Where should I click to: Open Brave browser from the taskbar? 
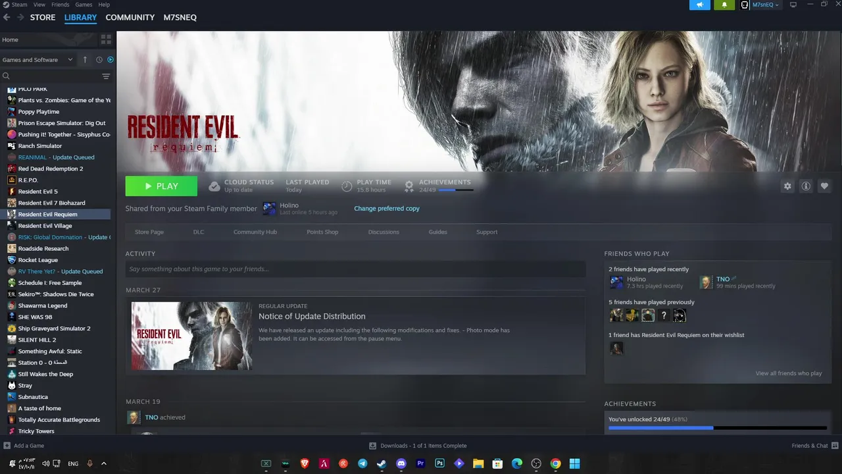305,463
